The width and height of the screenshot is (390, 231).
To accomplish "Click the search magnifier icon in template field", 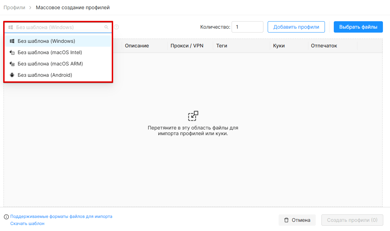I will pos(106,27).
